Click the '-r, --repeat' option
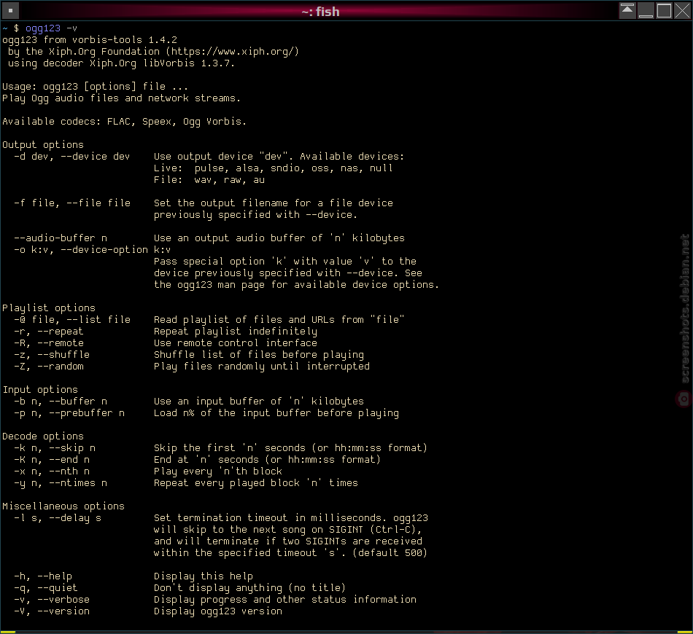Image resolution: width=693 pixels, height=634 pixels. click(x=49, y=332)
